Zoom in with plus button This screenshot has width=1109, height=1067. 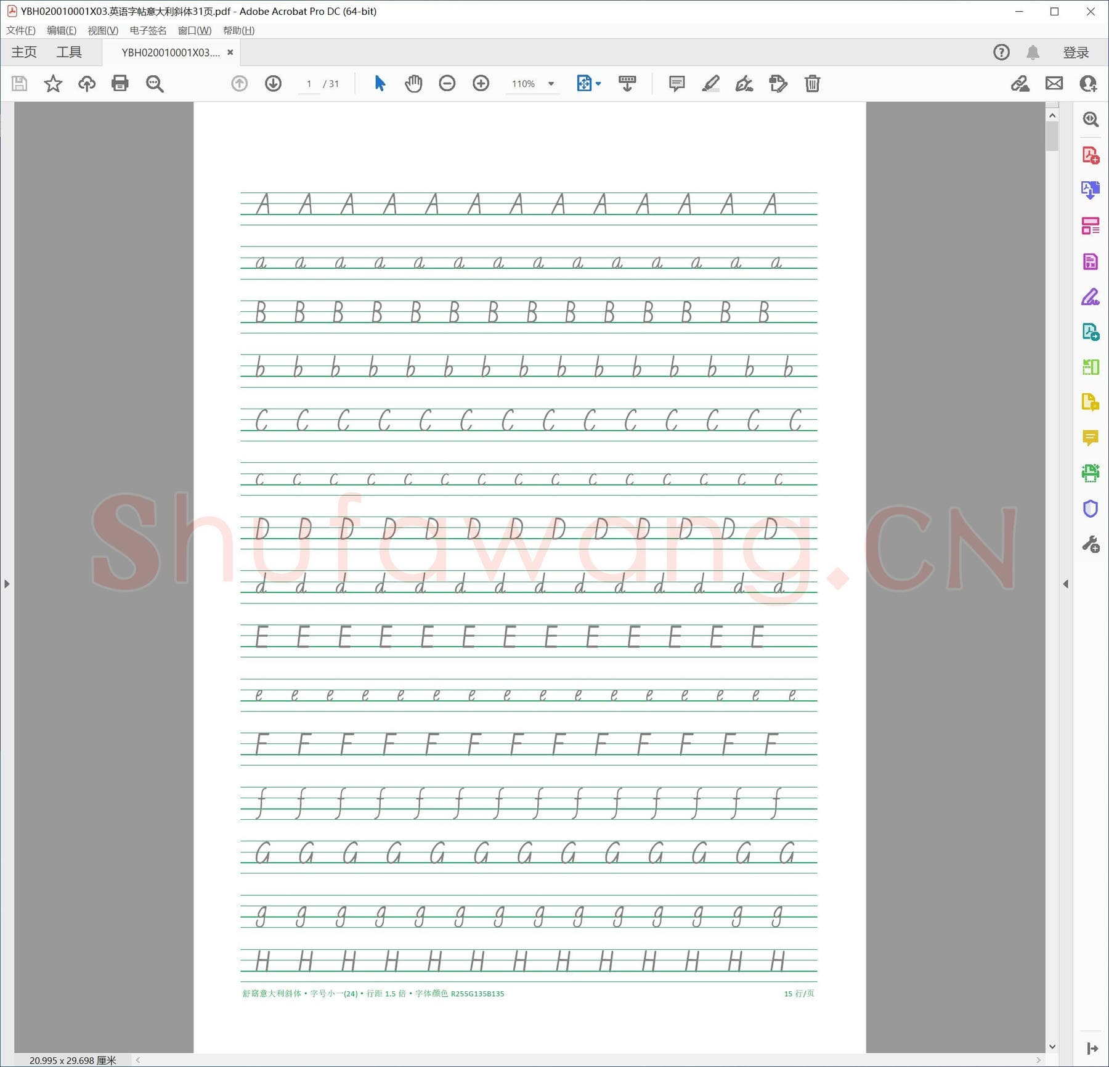[x=481, y=83]
